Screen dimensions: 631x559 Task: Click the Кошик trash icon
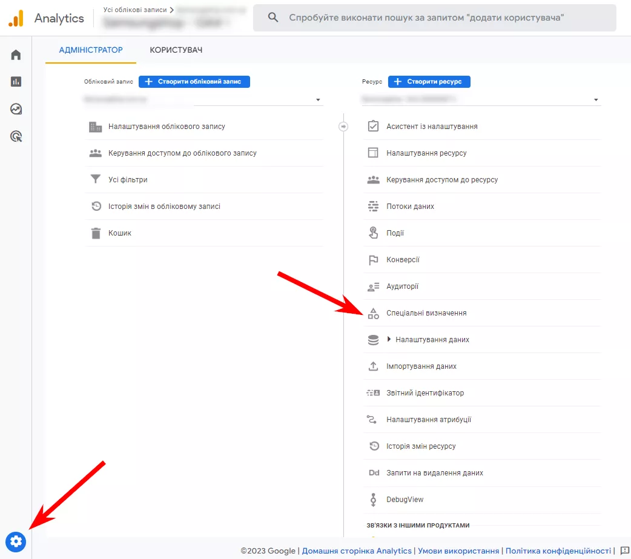click(x=96, y=233)
